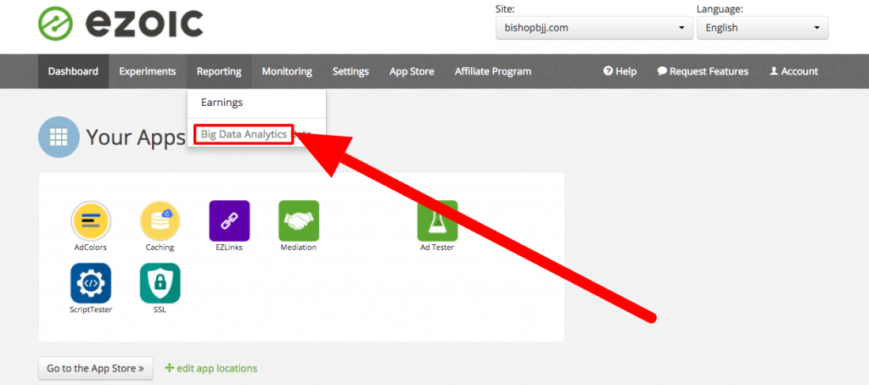This screenshot has height=385, width=869.
Task: Open the Experiments menu
Action: tap(148, 71)
